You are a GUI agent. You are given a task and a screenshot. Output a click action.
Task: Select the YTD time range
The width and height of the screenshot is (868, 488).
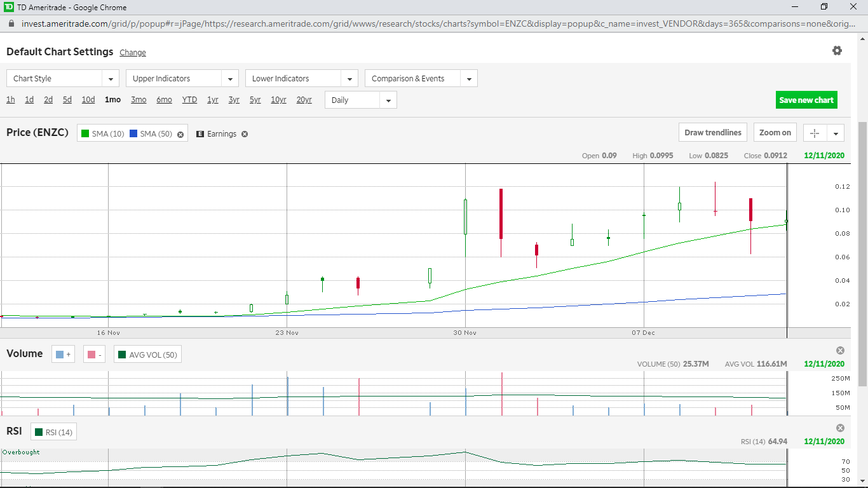point(189,100)
